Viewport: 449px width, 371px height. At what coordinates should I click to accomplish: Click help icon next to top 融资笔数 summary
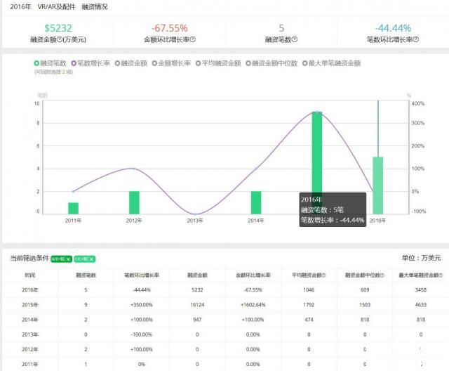click(295, 40)
